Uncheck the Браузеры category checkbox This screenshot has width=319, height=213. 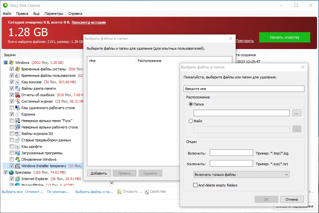point(6,172)
